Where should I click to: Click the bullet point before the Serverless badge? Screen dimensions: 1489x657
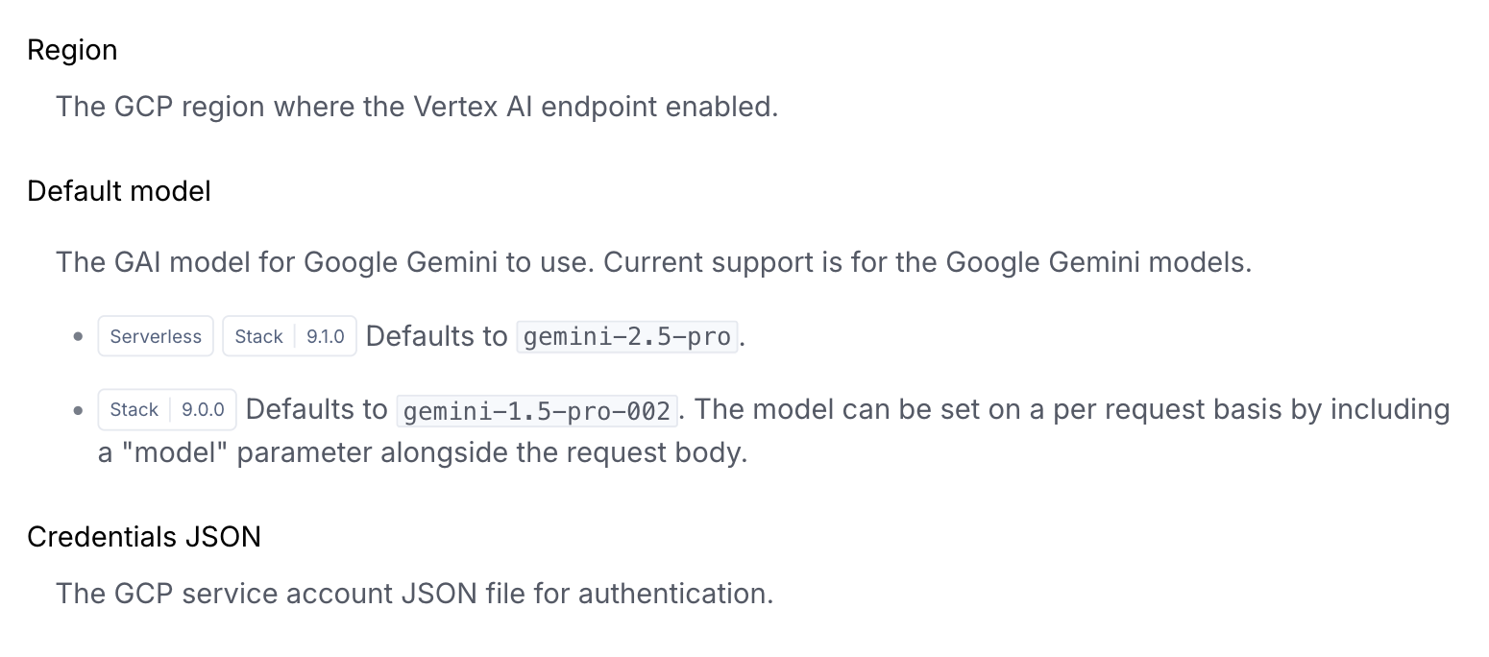click(78, 337)
